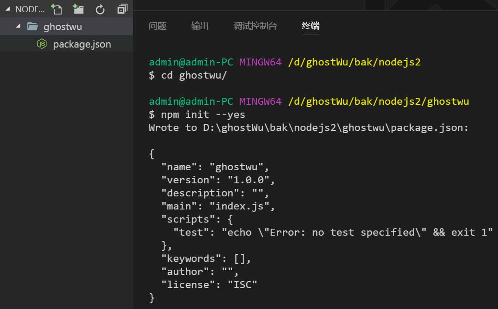The height and width of the screenshot is (309, 498).
Task: Collapse the NODE section header arrow
Action: (7, 9)
